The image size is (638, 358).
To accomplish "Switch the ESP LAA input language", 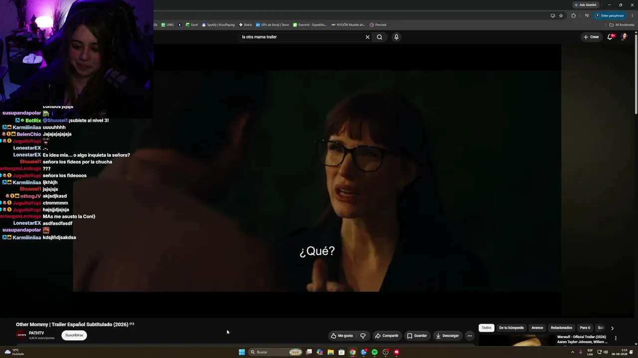I will click(x=590, y=352).
